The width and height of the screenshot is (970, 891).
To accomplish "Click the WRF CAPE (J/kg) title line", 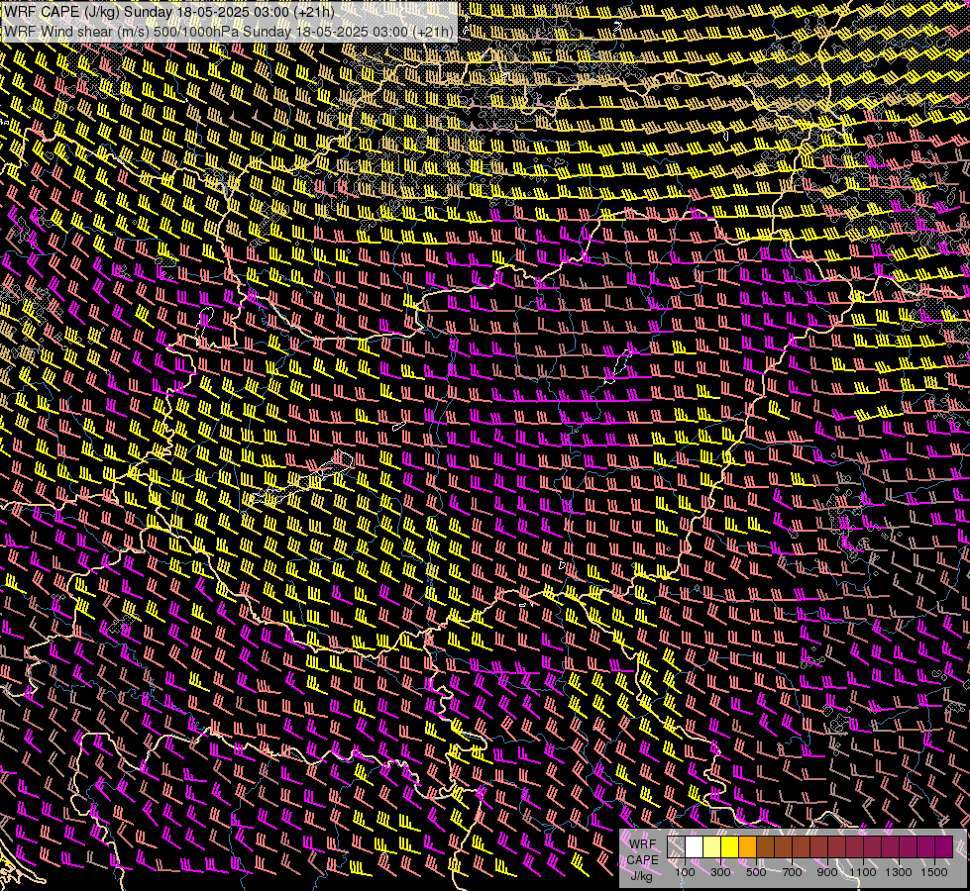I will [168, 12].
